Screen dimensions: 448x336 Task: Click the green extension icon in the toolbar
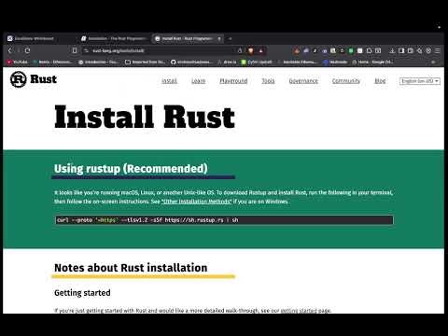[x=351, y=50]
